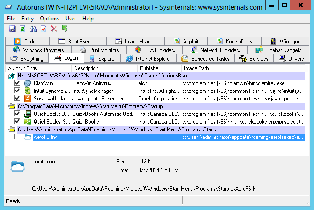
Task: Click the Save toolbar icon
Action: [12, 29]
